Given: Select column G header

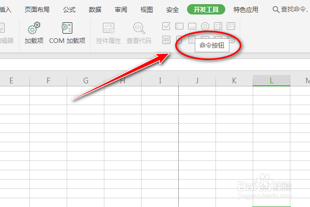Looking at the screenshot, I should pos(86,81).
